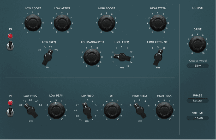Image resolution: width=216 pixels, height=140 pixels.
Task: Click 1.0 on the lower LOW FREQ scale
Action: pyautogui.click(x=40, y=105)
